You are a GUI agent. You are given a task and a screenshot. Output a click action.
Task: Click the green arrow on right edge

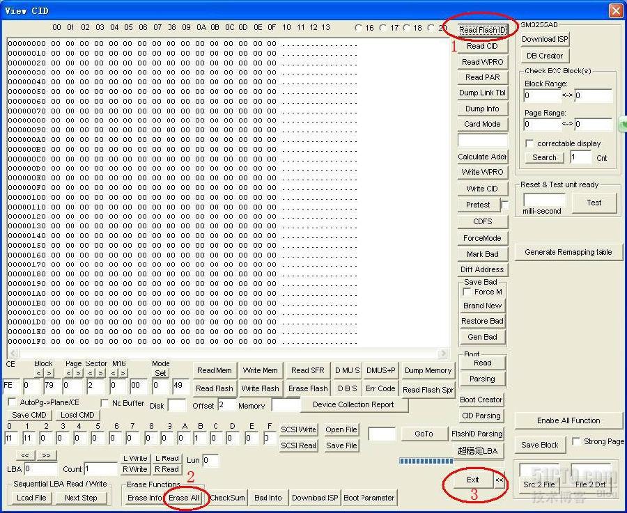623,124
